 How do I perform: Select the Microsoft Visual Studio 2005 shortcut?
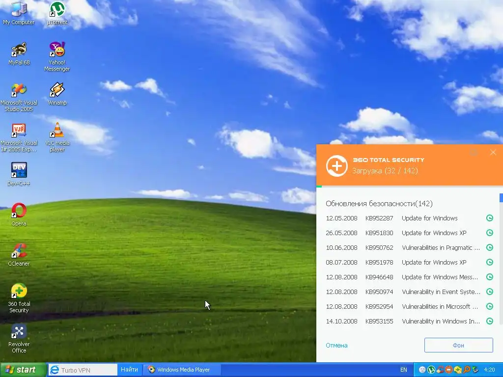(19, 97)
